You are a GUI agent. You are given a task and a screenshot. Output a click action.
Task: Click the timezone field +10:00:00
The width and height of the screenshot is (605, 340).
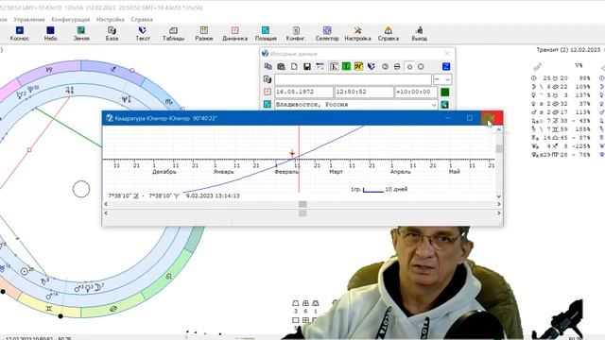(416, 92)
